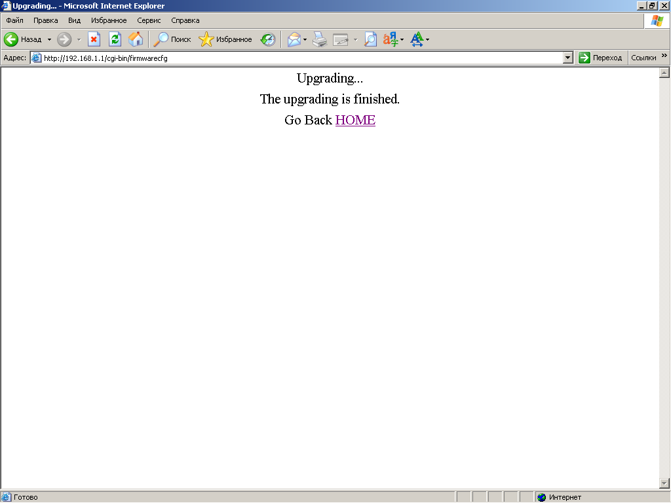Click the scrollbar up arrow
The image size is (671, 503).
[x=664, y=73]
